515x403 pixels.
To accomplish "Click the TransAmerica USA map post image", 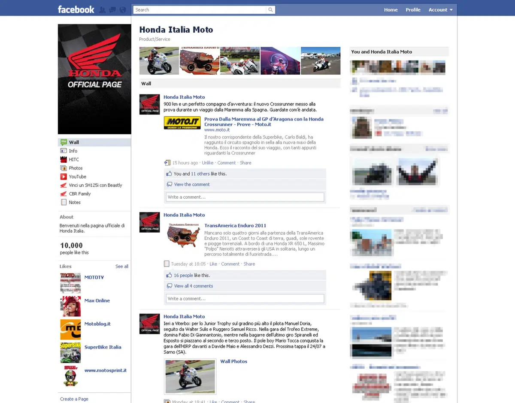I will [x=184, y=235].
